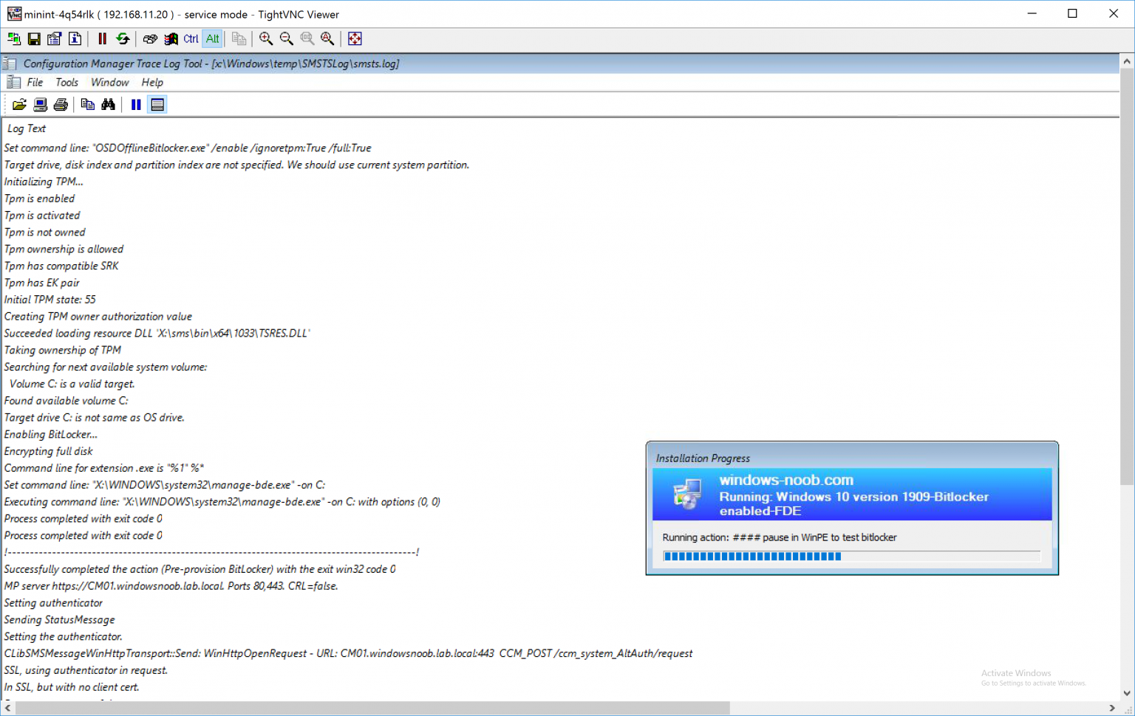The height and width of the screenshot is (716, 1135).
Task: Open TightVNC connection options
Action: click(x=54, y=39)
